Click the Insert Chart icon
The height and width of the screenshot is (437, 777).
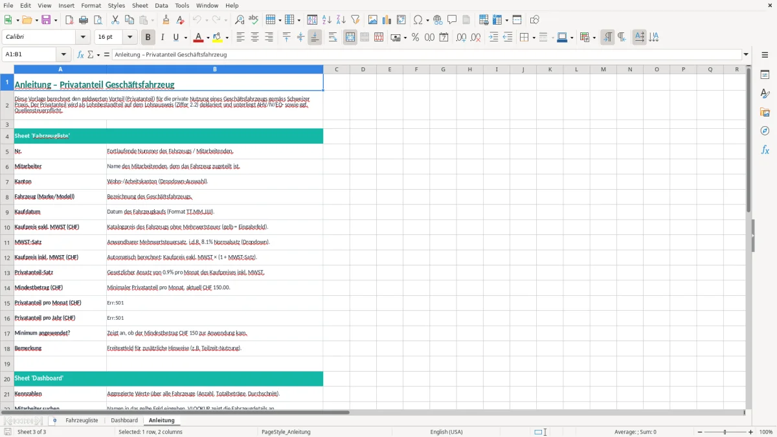pyautogui.click(x=388, y=20)
